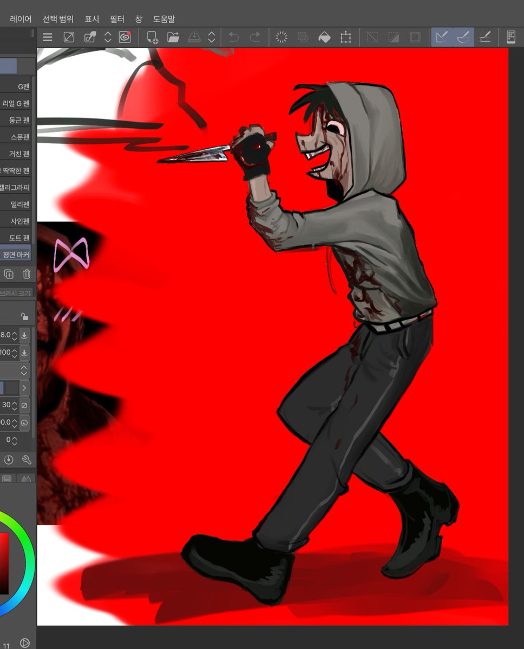Select the 거친 펜 sub tool
Image resolution: width=524 pixels, height=649 pixels.
tap(16, 154)
